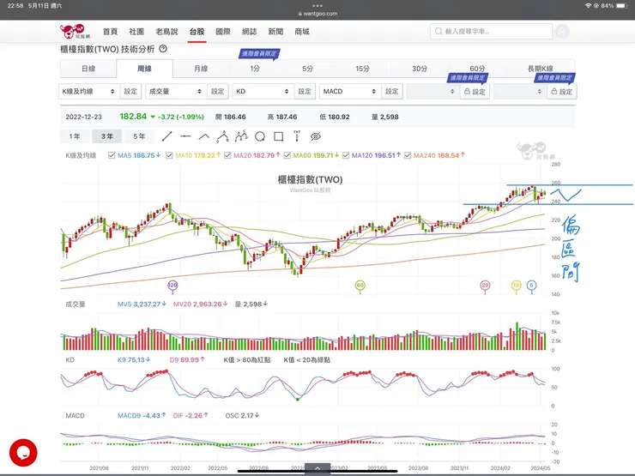
Task: Click the user avatar icon
Action: point(561,32)
